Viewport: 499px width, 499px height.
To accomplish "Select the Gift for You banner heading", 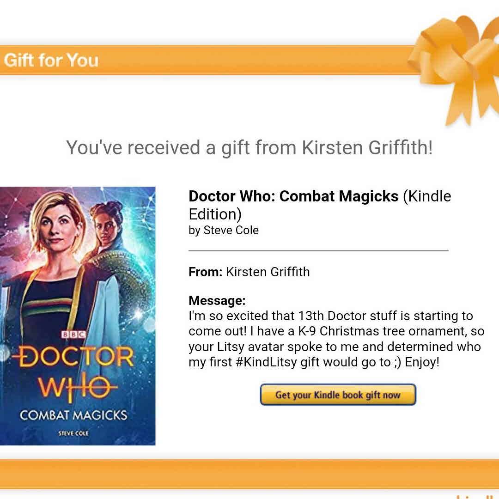I will click(x=51, y=60).
